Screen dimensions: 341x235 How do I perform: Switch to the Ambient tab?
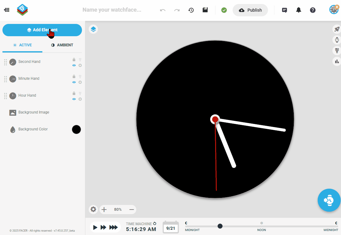(62, 45)
